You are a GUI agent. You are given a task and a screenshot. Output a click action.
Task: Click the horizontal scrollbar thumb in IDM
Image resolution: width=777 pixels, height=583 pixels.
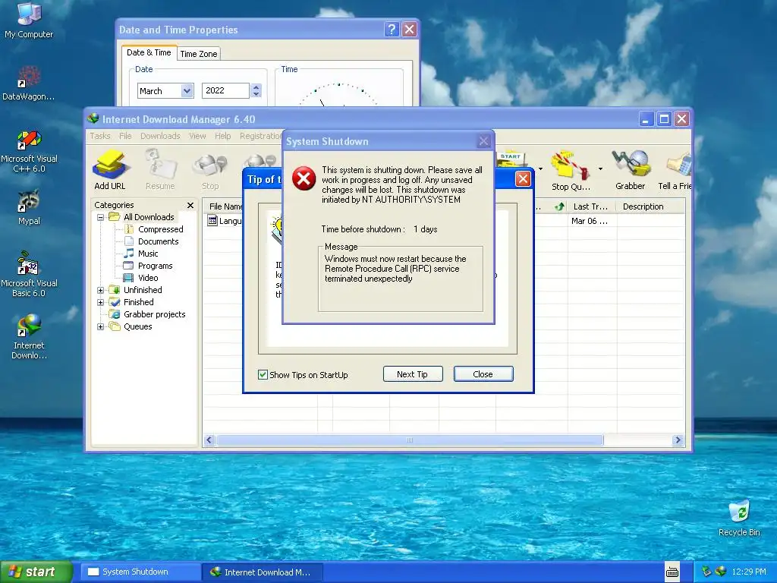point(410,440)
